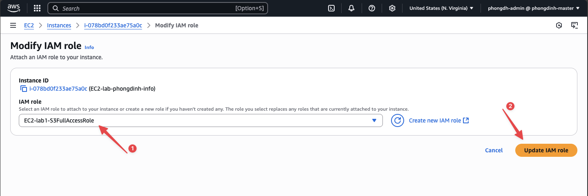Open the i-078bd0f233ae75a0c breadcrumb link
The image size is (588, 196).
(113, 25)
